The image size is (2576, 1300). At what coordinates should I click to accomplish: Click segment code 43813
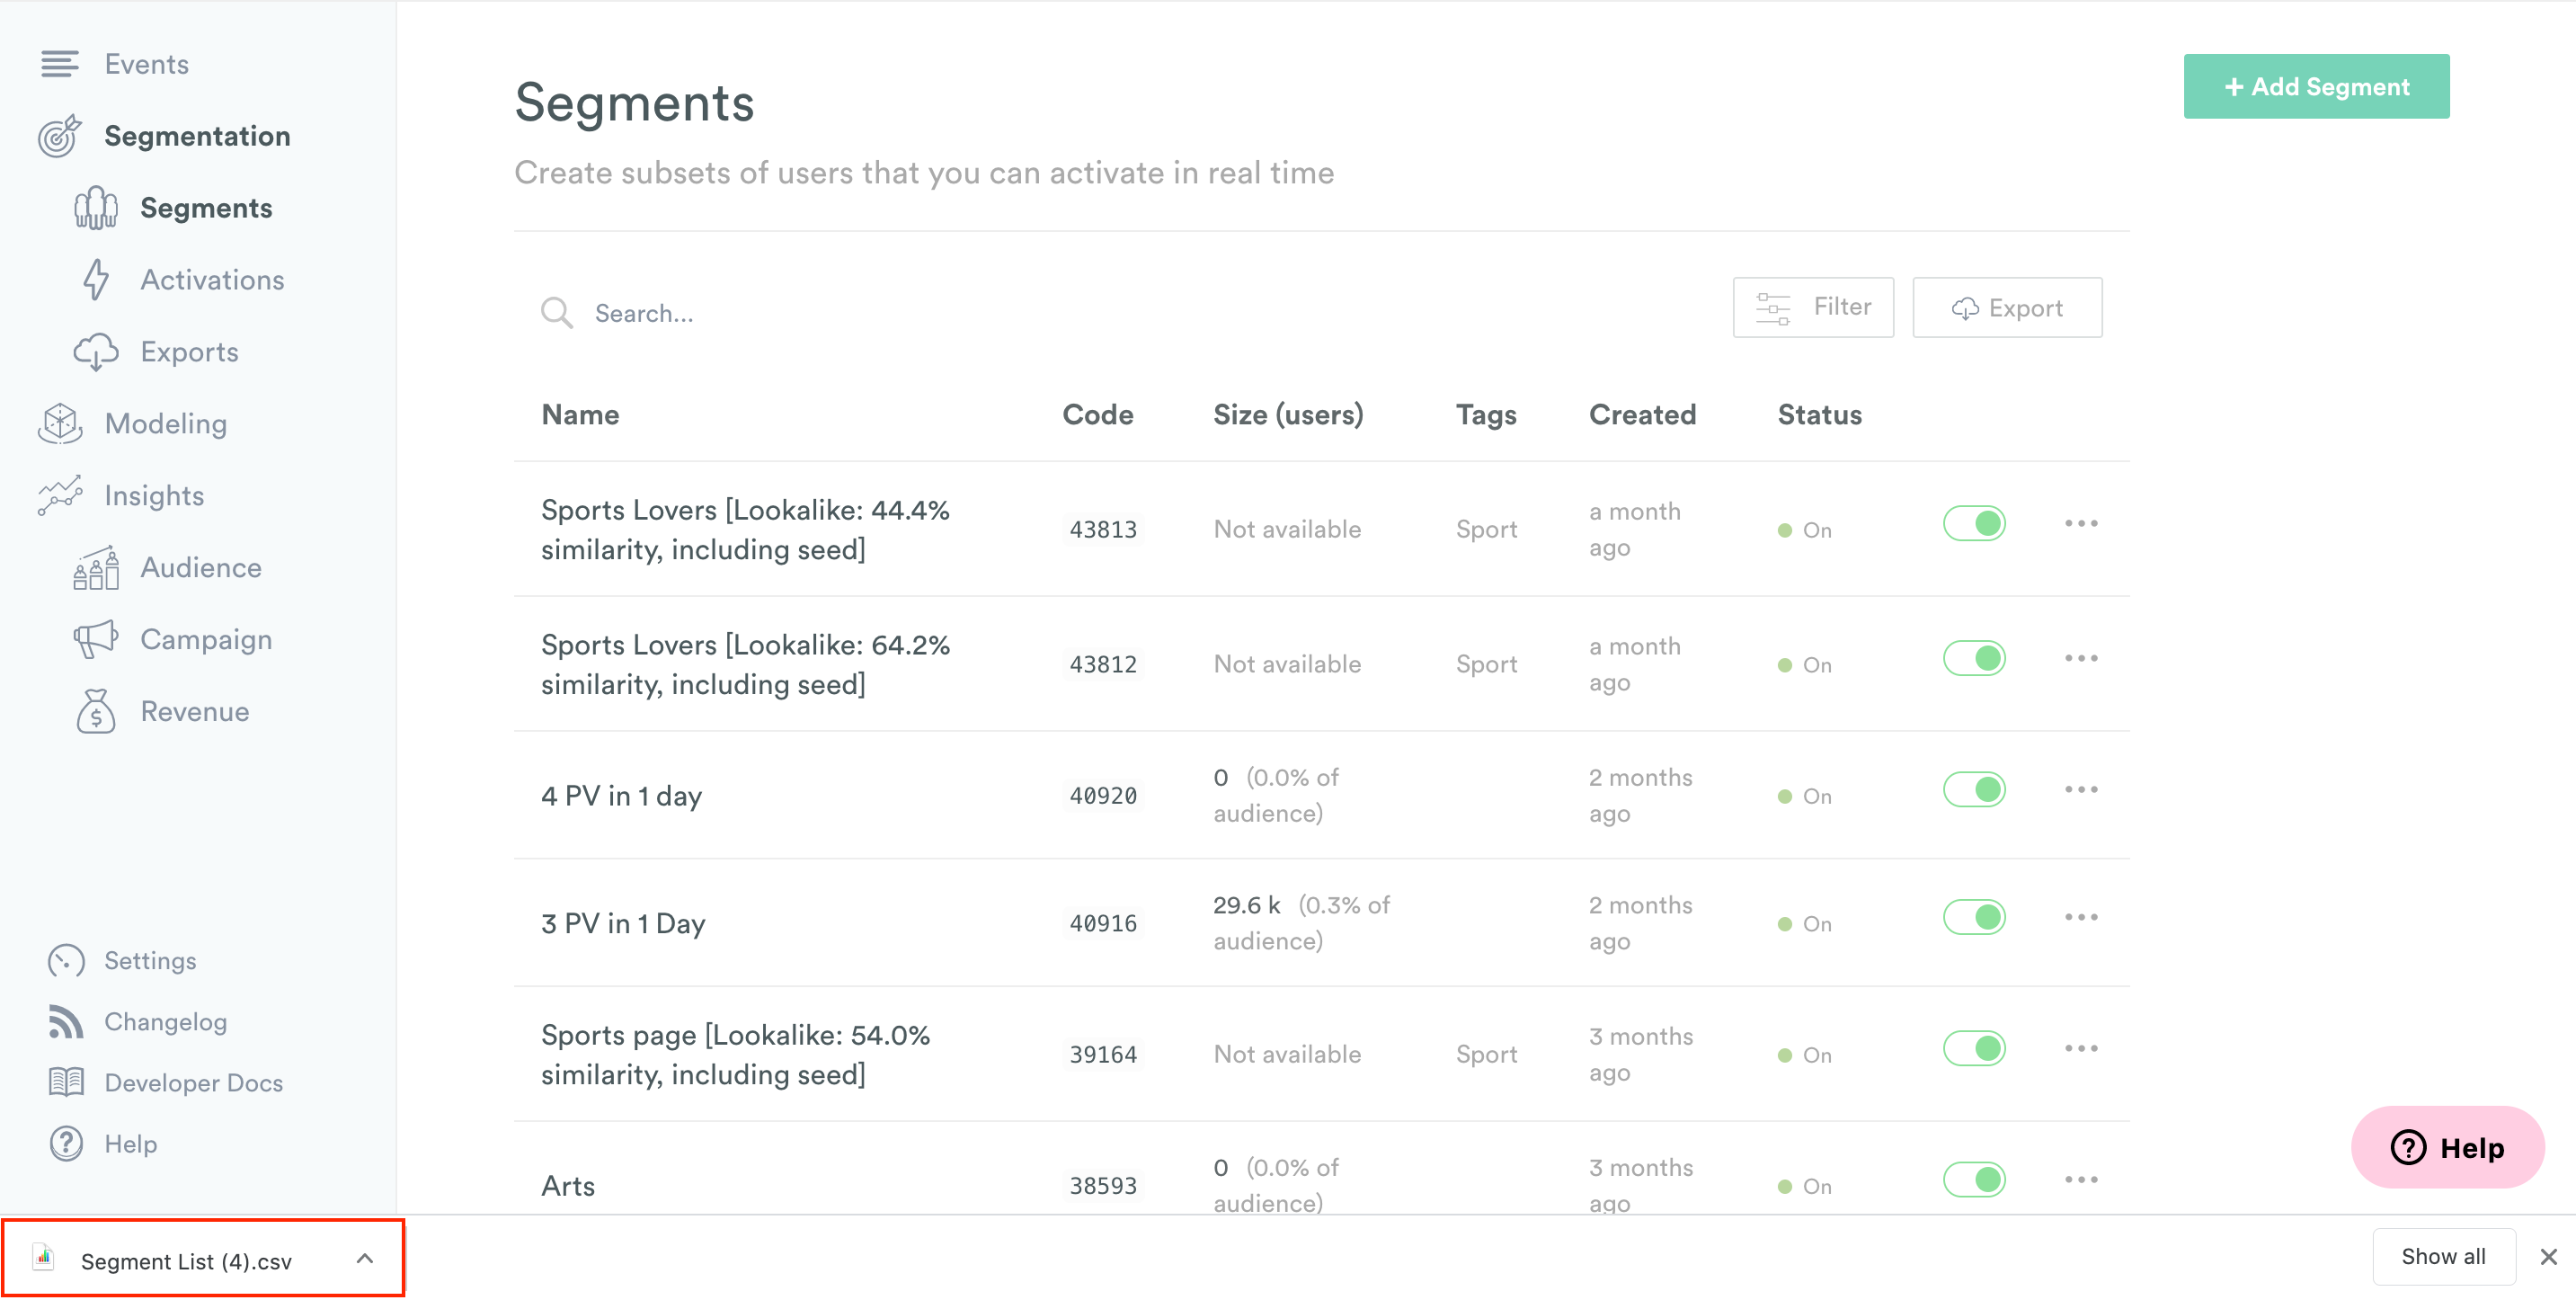1103,529
